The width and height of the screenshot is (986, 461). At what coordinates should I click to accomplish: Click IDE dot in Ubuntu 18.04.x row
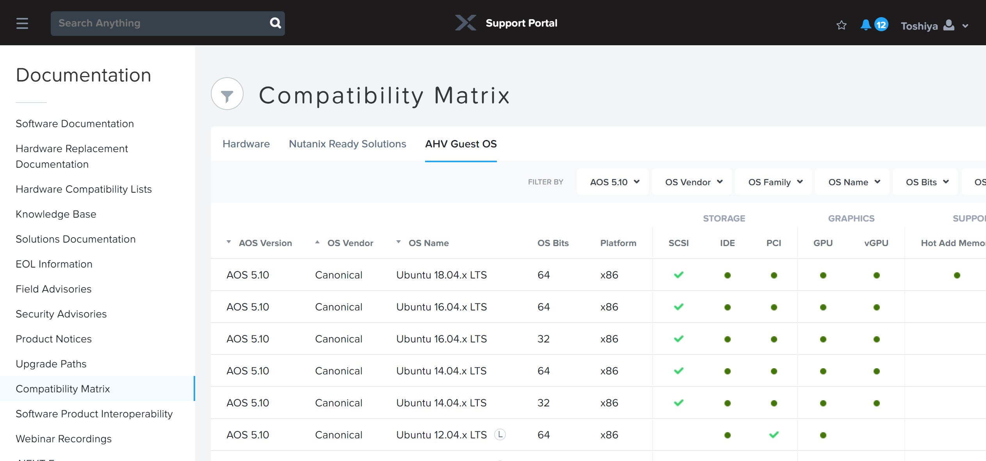point(728,275)
